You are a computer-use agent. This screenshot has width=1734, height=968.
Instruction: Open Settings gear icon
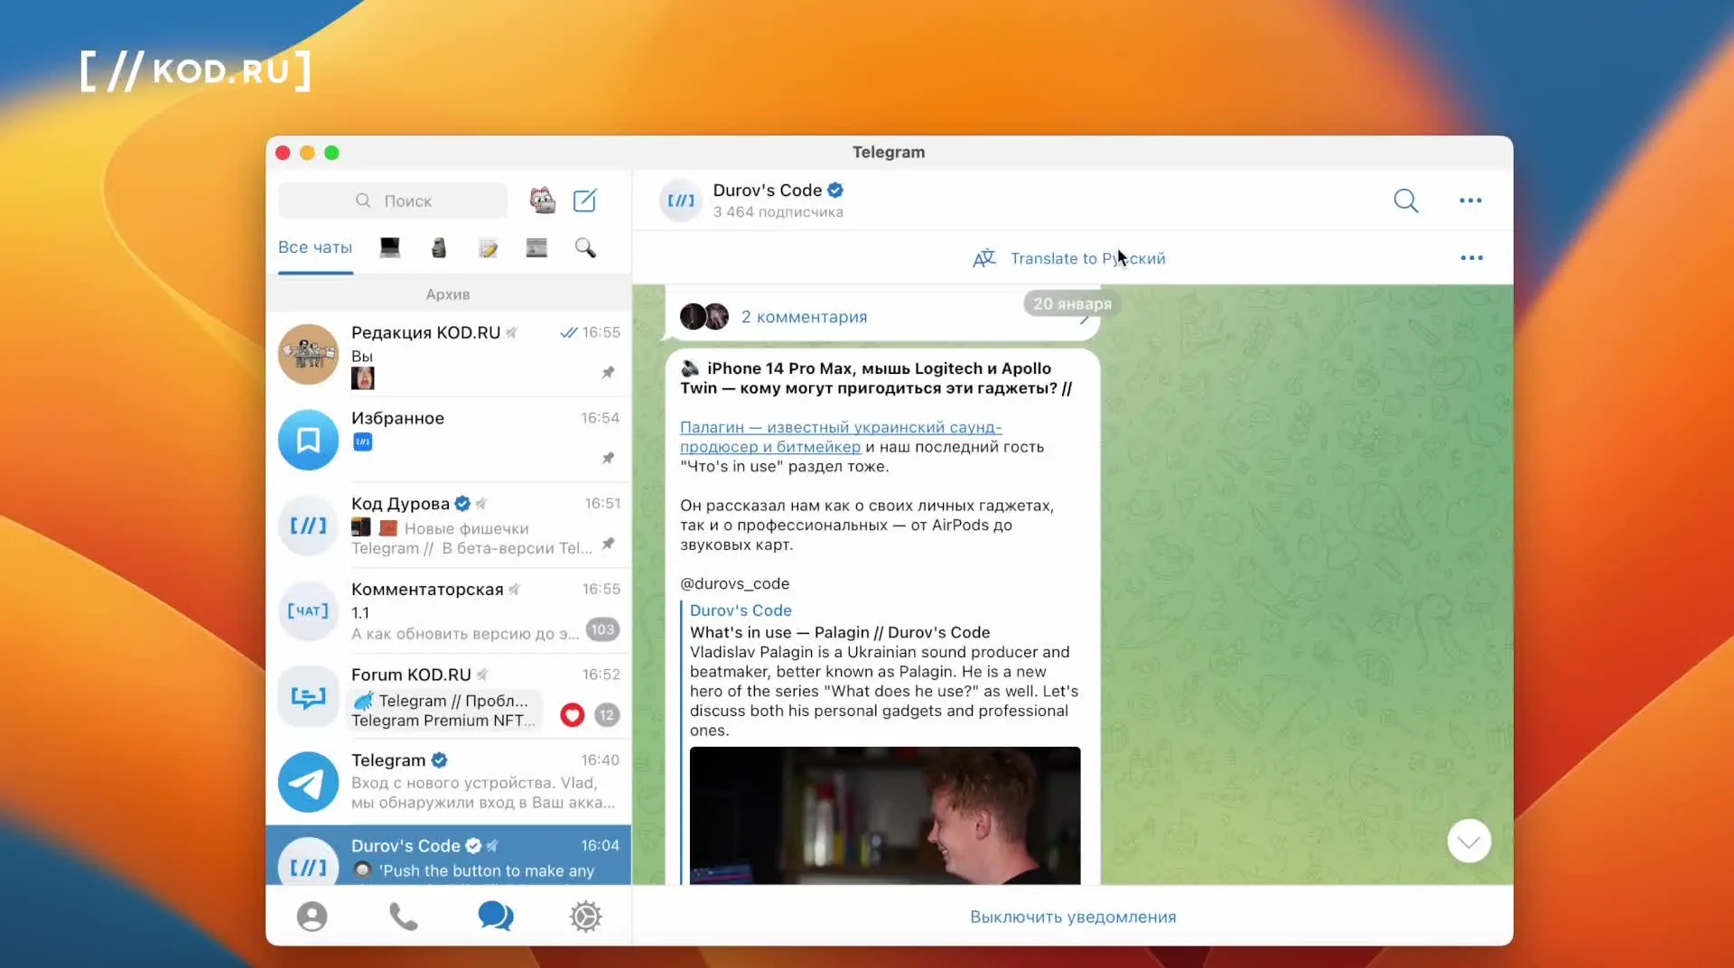585,917
